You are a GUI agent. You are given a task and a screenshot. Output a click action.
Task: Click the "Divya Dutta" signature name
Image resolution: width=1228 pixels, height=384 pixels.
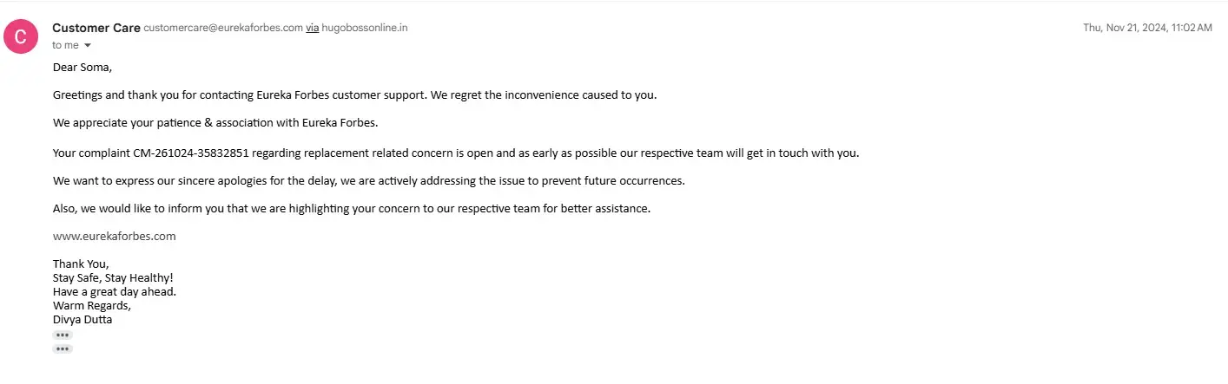pyautogui.click(x=83, y=319)
